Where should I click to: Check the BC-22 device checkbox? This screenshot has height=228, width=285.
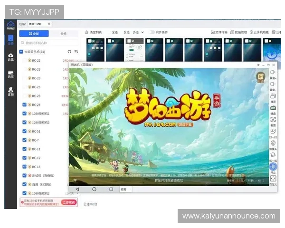tap(25, 60)
